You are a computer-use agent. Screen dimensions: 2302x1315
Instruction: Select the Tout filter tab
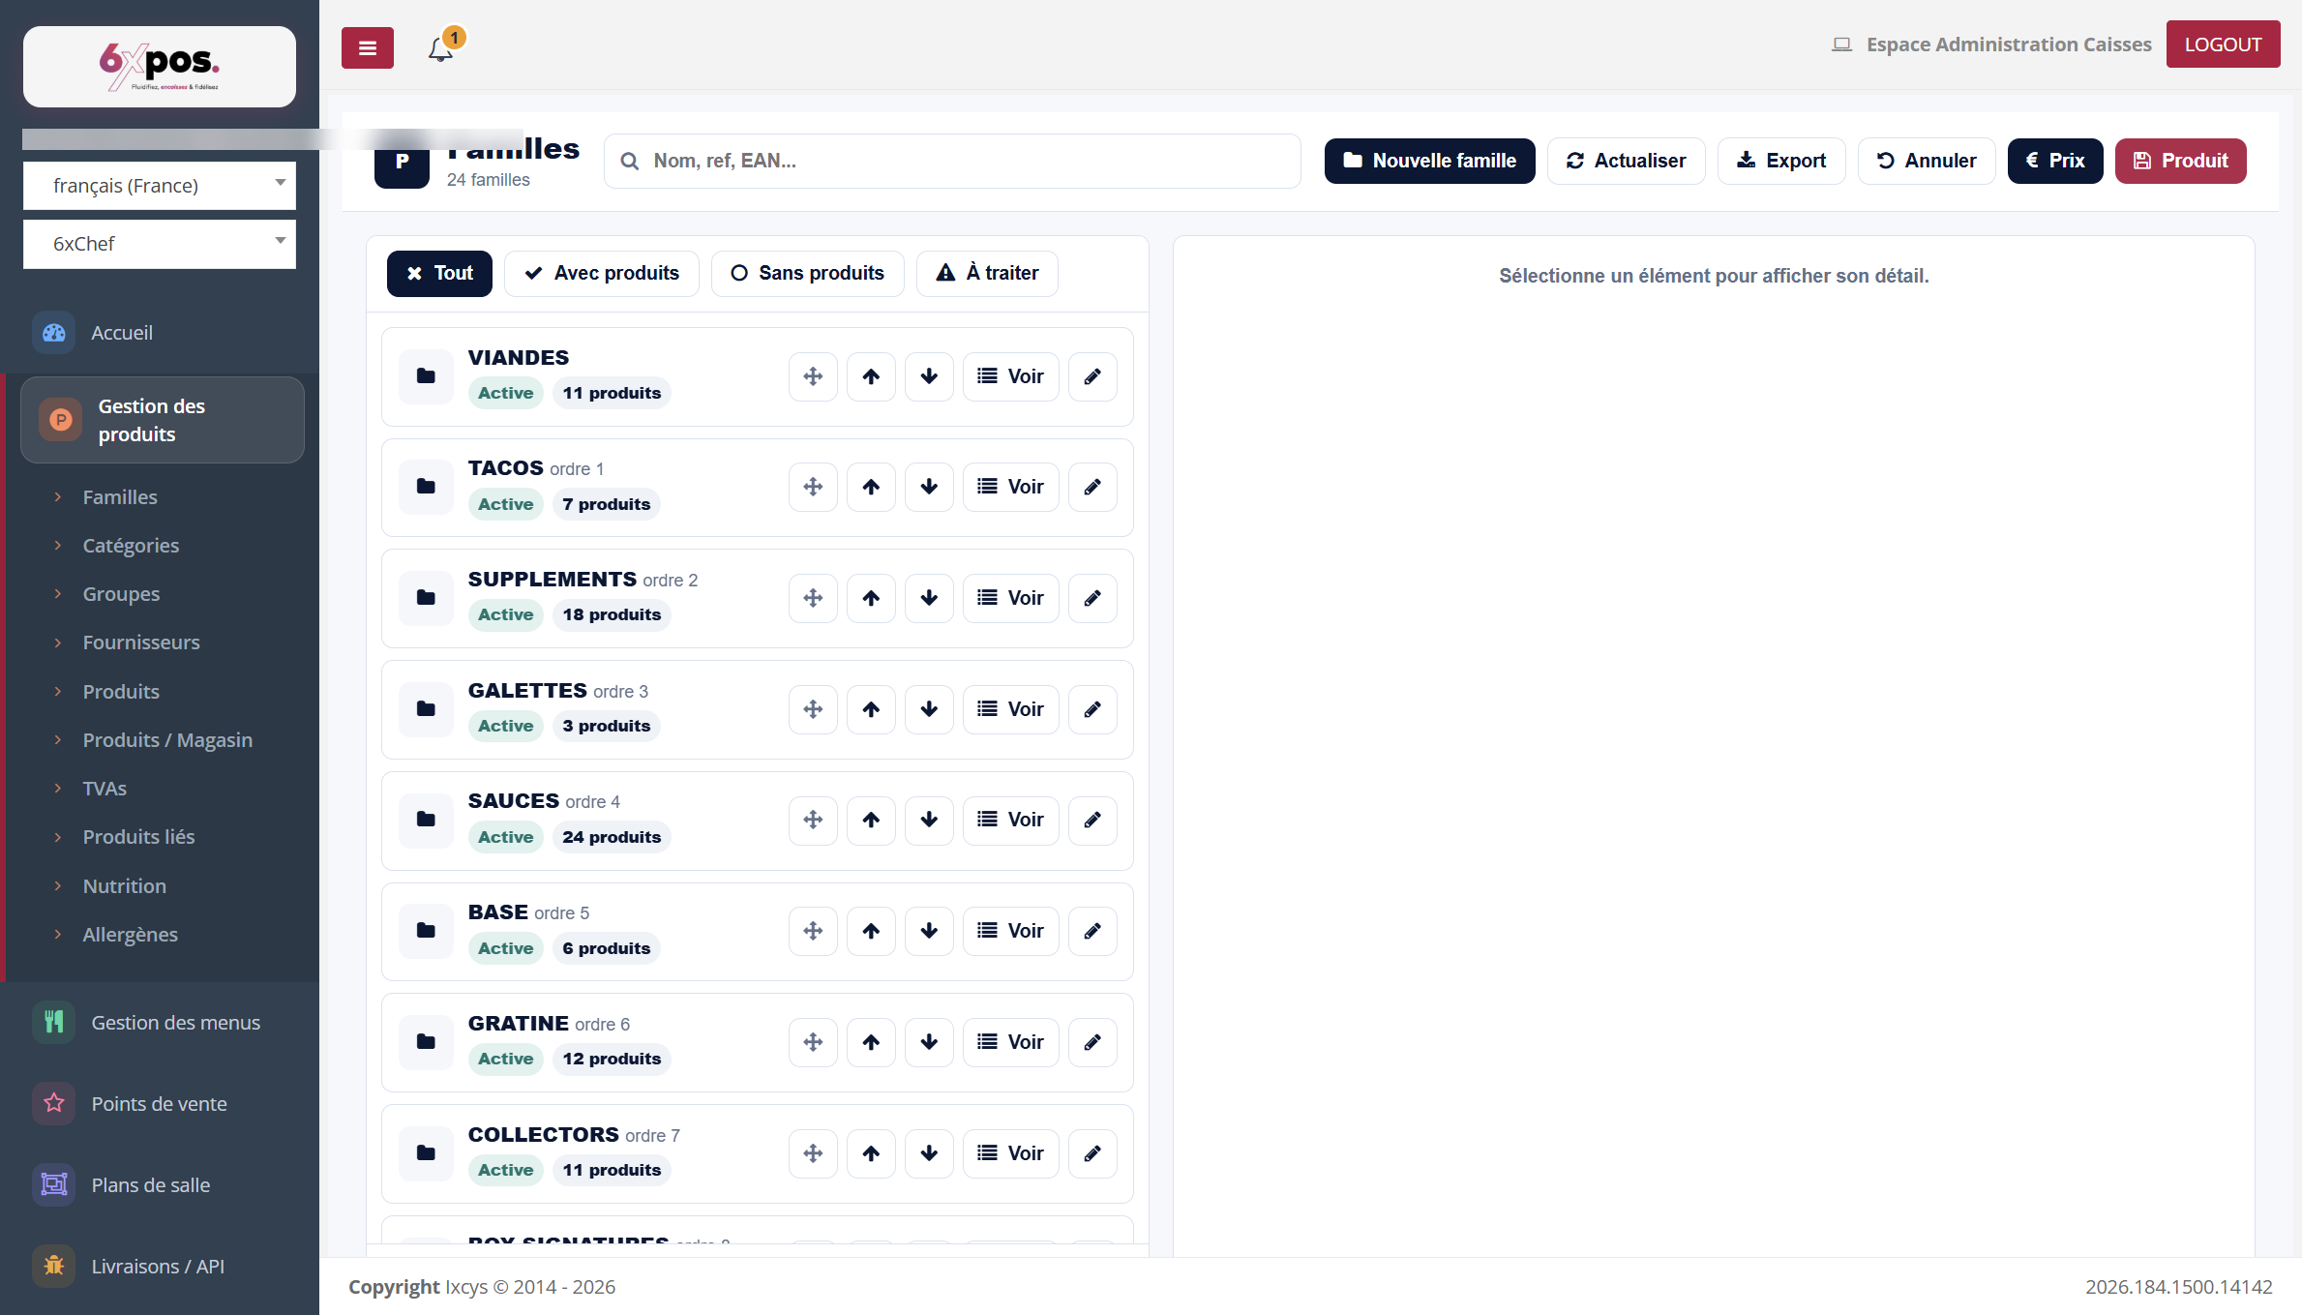[439, 274]
